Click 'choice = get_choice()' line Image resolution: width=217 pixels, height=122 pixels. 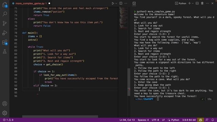(48, 64)
